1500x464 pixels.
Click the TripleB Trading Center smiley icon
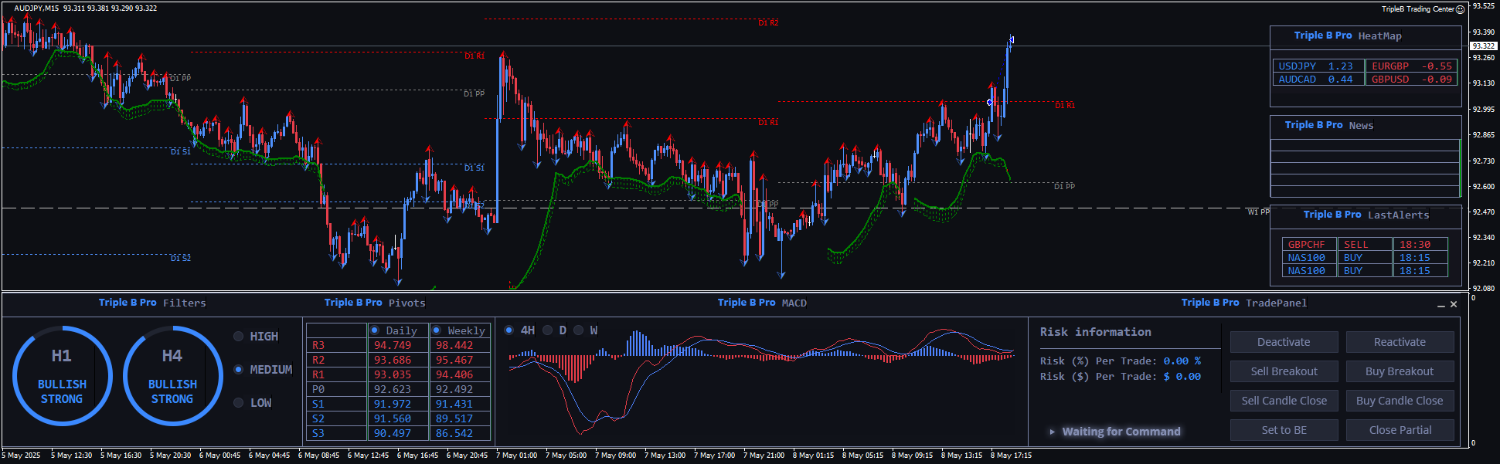click(x=1460, y=9)
